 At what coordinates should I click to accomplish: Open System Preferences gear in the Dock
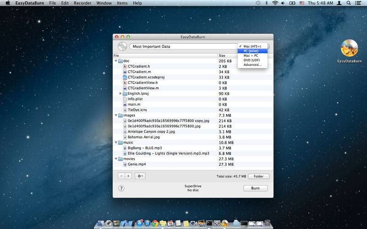coord(217,223)
